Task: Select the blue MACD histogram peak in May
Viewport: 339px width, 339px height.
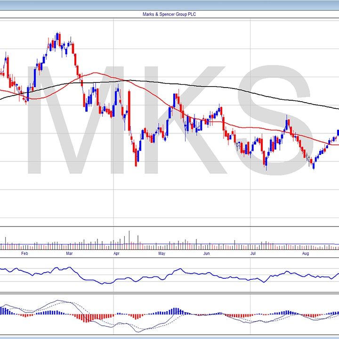Action: pyautogui.click(x=175, y=311)
